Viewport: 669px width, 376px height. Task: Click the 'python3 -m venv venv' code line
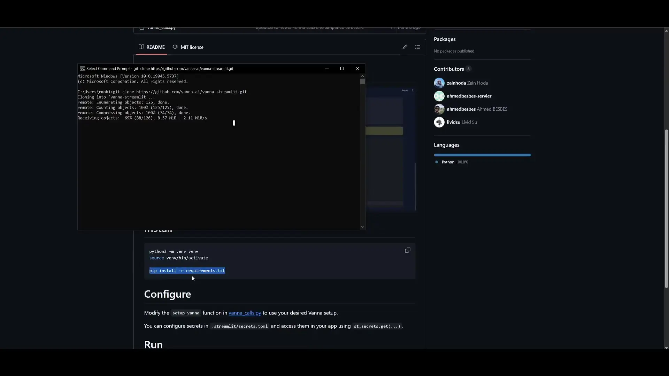pos(174,251)
